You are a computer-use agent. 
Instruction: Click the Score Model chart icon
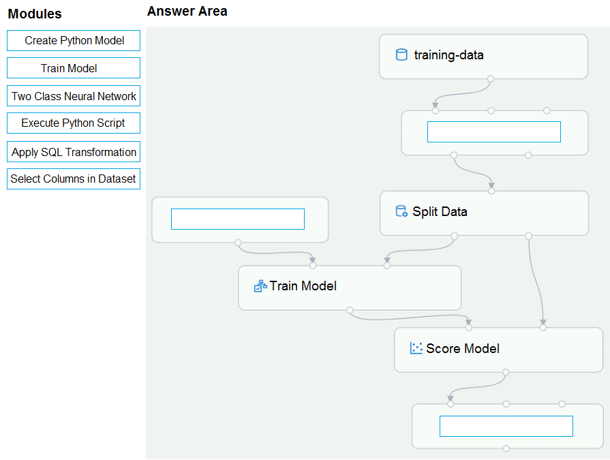pyautogui.click(x=416, y=348)
